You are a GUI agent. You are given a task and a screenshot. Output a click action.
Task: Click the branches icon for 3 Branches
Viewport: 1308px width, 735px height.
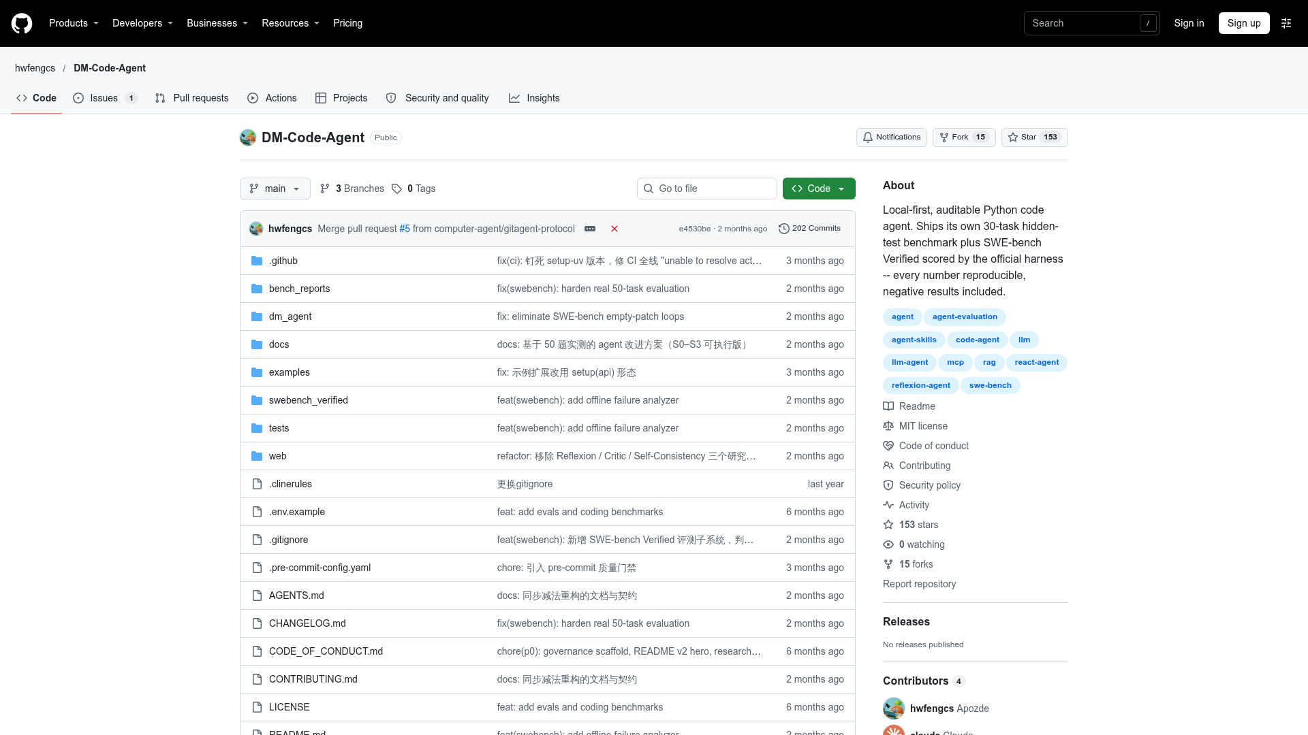click(x=325, y=189)
